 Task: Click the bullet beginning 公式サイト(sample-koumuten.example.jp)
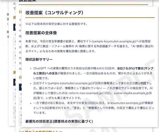pyautogui.click(x=93, y=91)
